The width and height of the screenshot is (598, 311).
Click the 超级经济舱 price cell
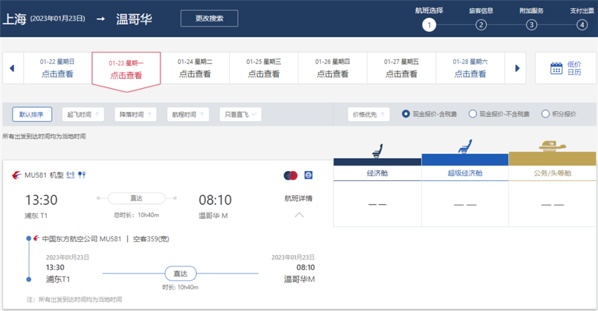[x=465, y=204]
